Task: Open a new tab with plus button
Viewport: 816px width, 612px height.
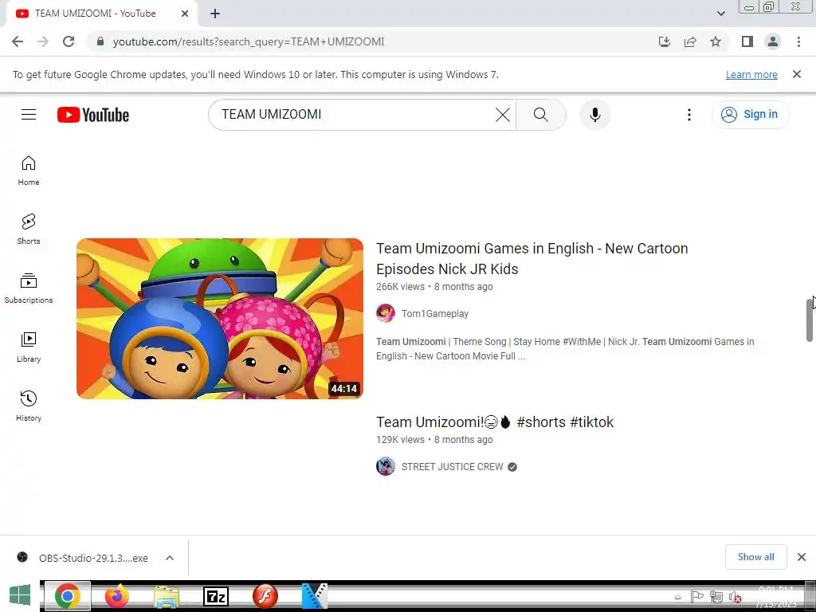Action: point(215,14)
